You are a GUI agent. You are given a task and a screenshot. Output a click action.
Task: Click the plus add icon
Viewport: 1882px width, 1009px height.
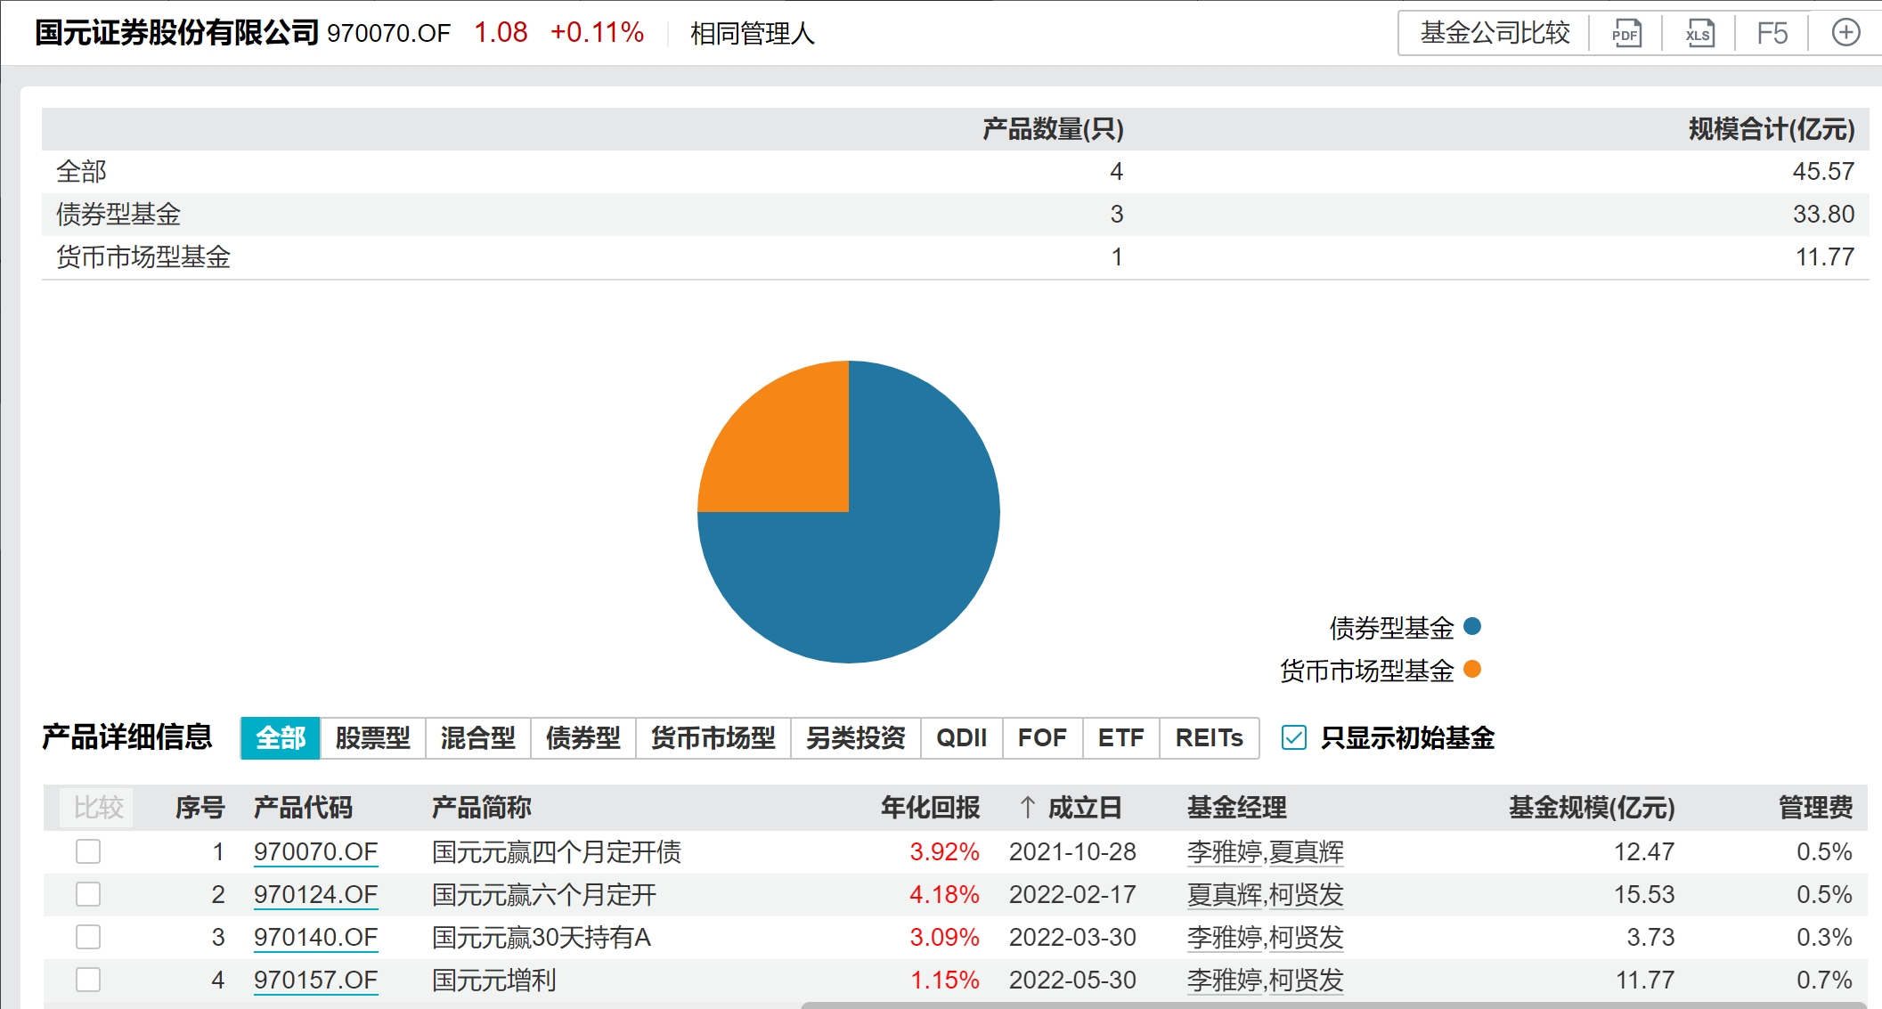1845,34
